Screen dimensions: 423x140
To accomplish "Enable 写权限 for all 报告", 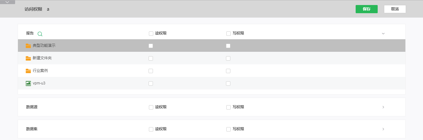I will pos(228,33).
